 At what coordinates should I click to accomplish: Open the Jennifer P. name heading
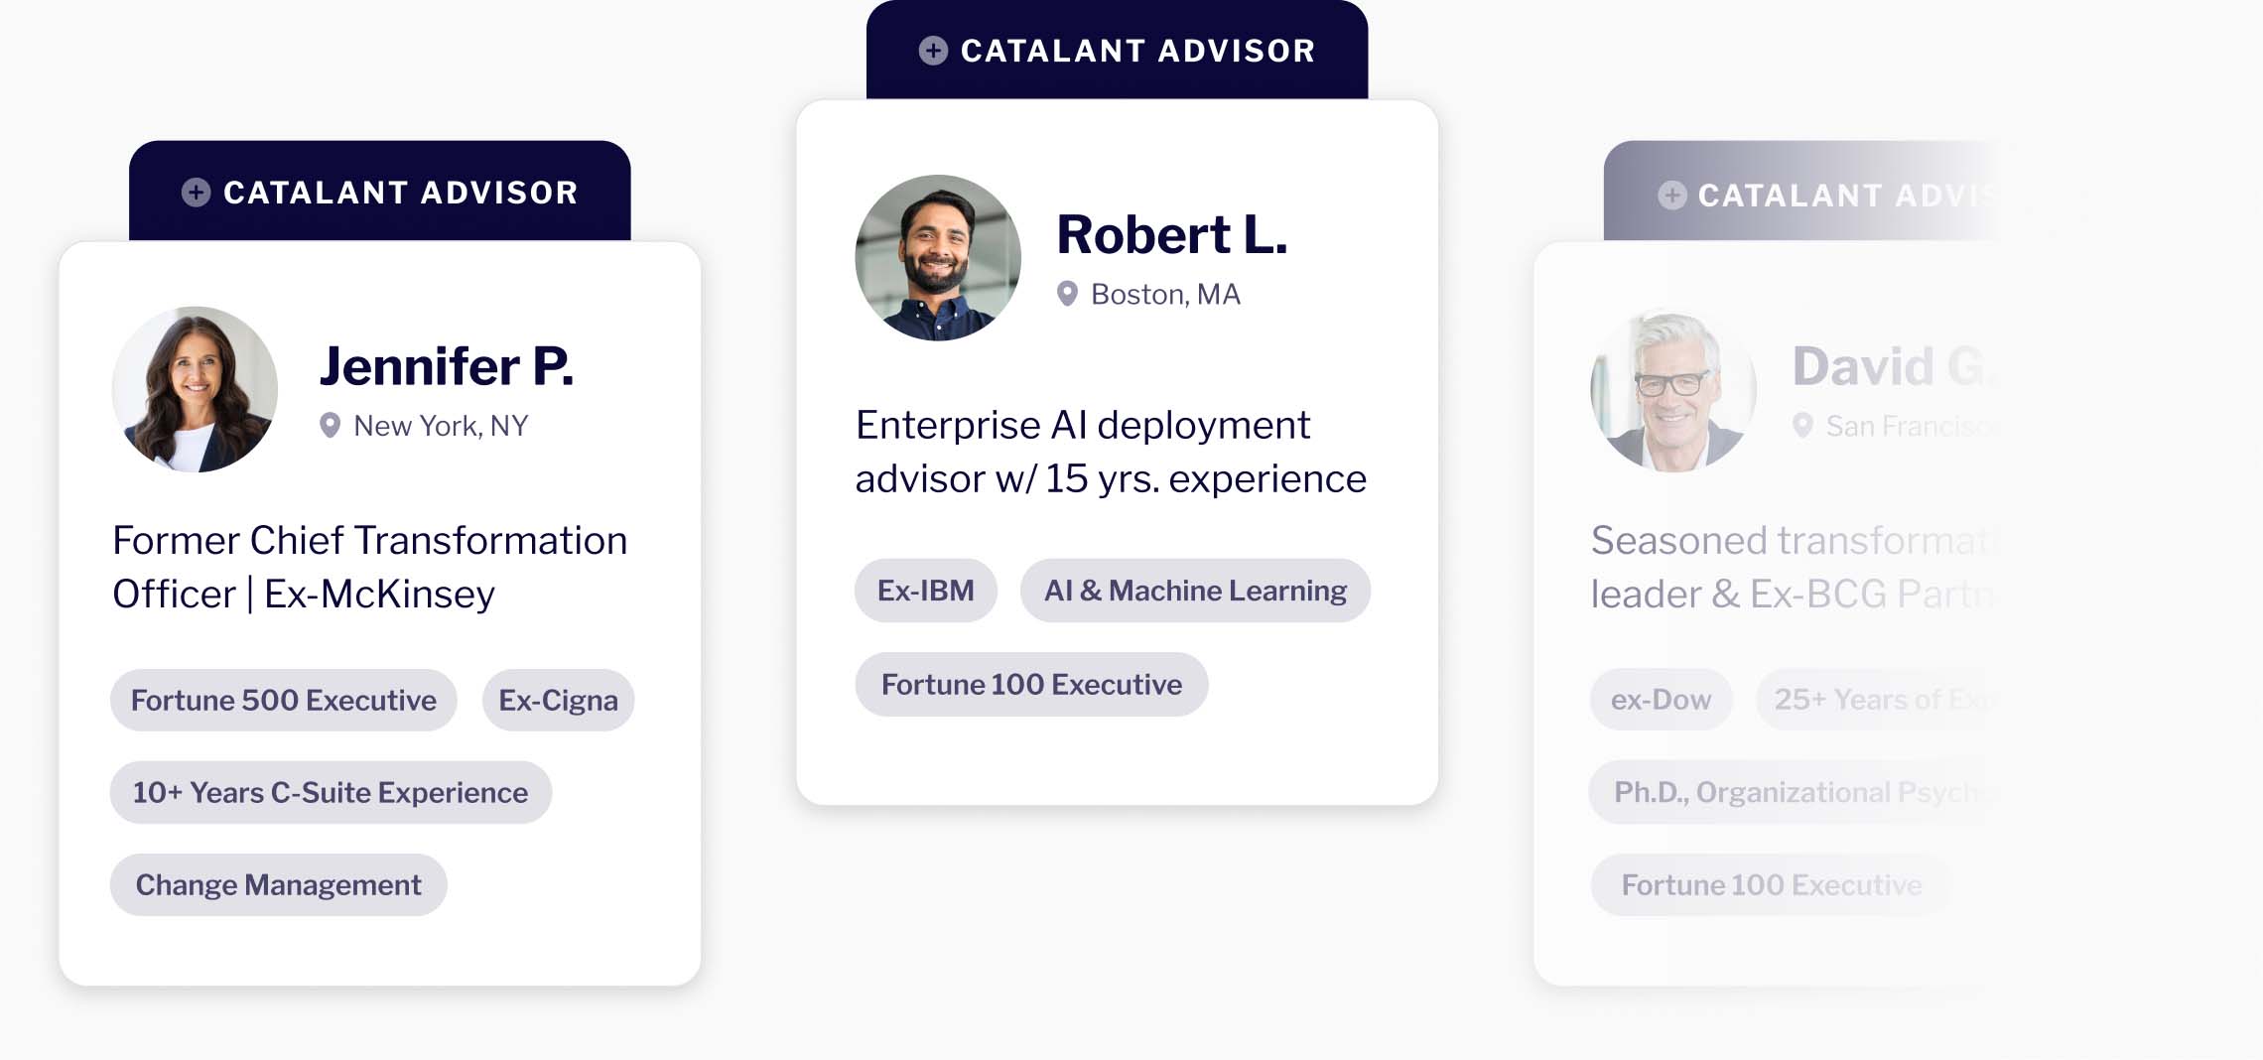447,366
